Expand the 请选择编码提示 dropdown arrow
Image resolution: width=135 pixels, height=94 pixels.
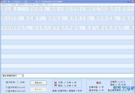click(x=23, y=76)
